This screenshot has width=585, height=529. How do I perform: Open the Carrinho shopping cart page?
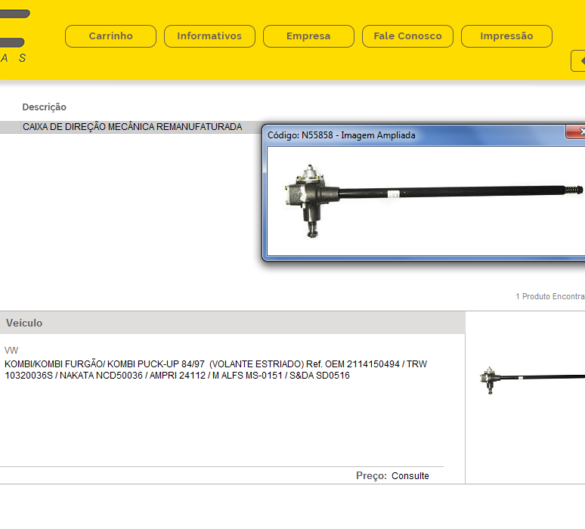[x=110, y=36]
